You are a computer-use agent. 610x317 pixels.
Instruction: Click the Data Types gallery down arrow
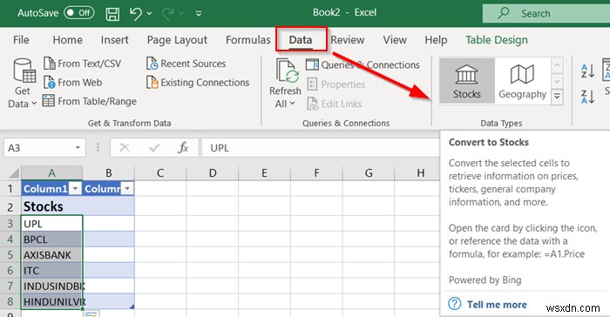tap(557, 81)
